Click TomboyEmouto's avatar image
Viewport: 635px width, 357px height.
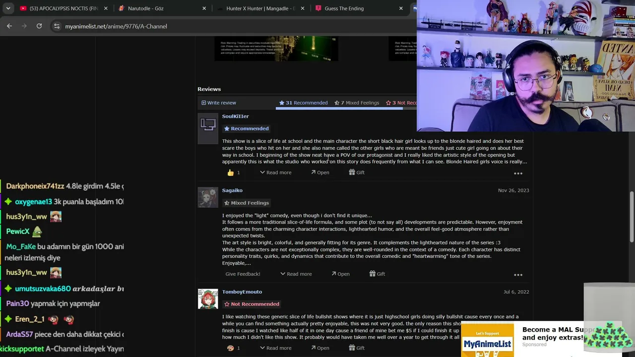[208, 299]
